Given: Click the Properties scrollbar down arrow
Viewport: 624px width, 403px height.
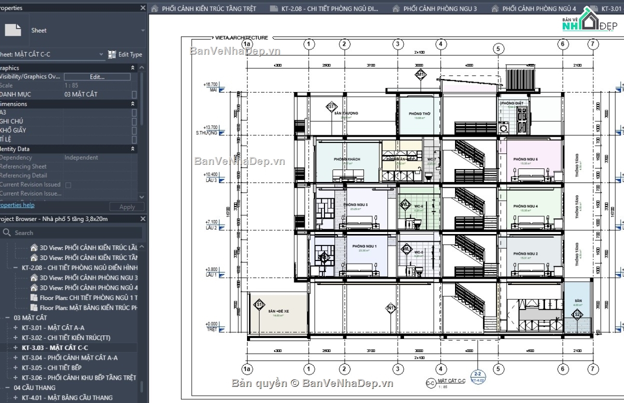Looking at the screenshot, I should tap(142, 197).
